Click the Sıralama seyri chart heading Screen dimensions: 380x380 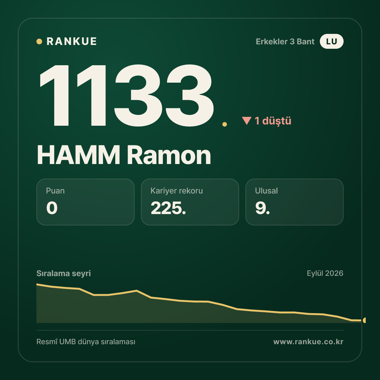64,273
